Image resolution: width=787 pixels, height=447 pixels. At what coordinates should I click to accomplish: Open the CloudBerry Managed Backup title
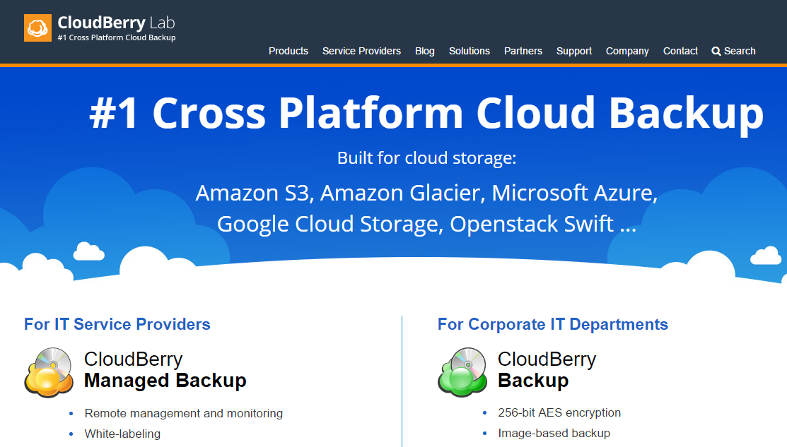click(165, 370)
